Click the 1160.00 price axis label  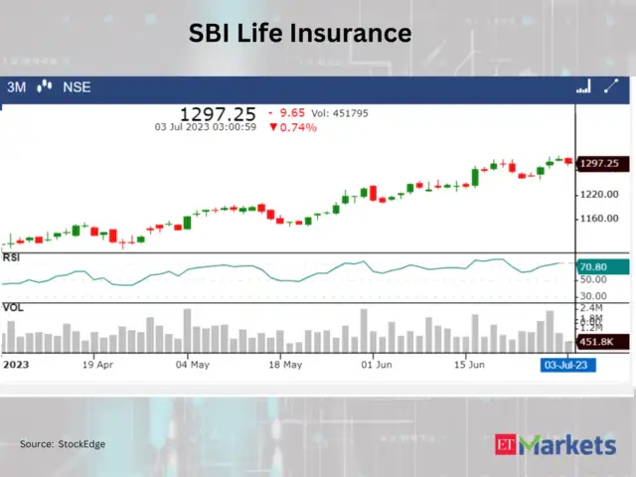pyautogui.click(x=599, y=219)
